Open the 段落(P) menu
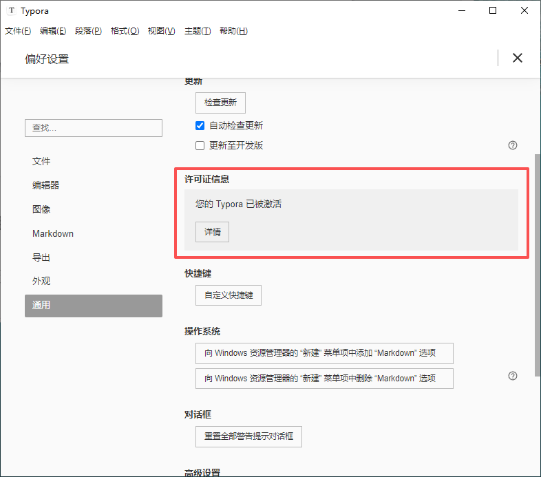Viewport: 541px width, 477px height. [88, 31]
